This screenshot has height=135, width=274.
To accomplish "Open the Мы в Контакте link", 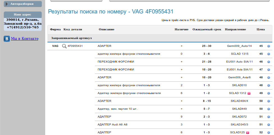I will pyautogui.click(x=25, y=39).
